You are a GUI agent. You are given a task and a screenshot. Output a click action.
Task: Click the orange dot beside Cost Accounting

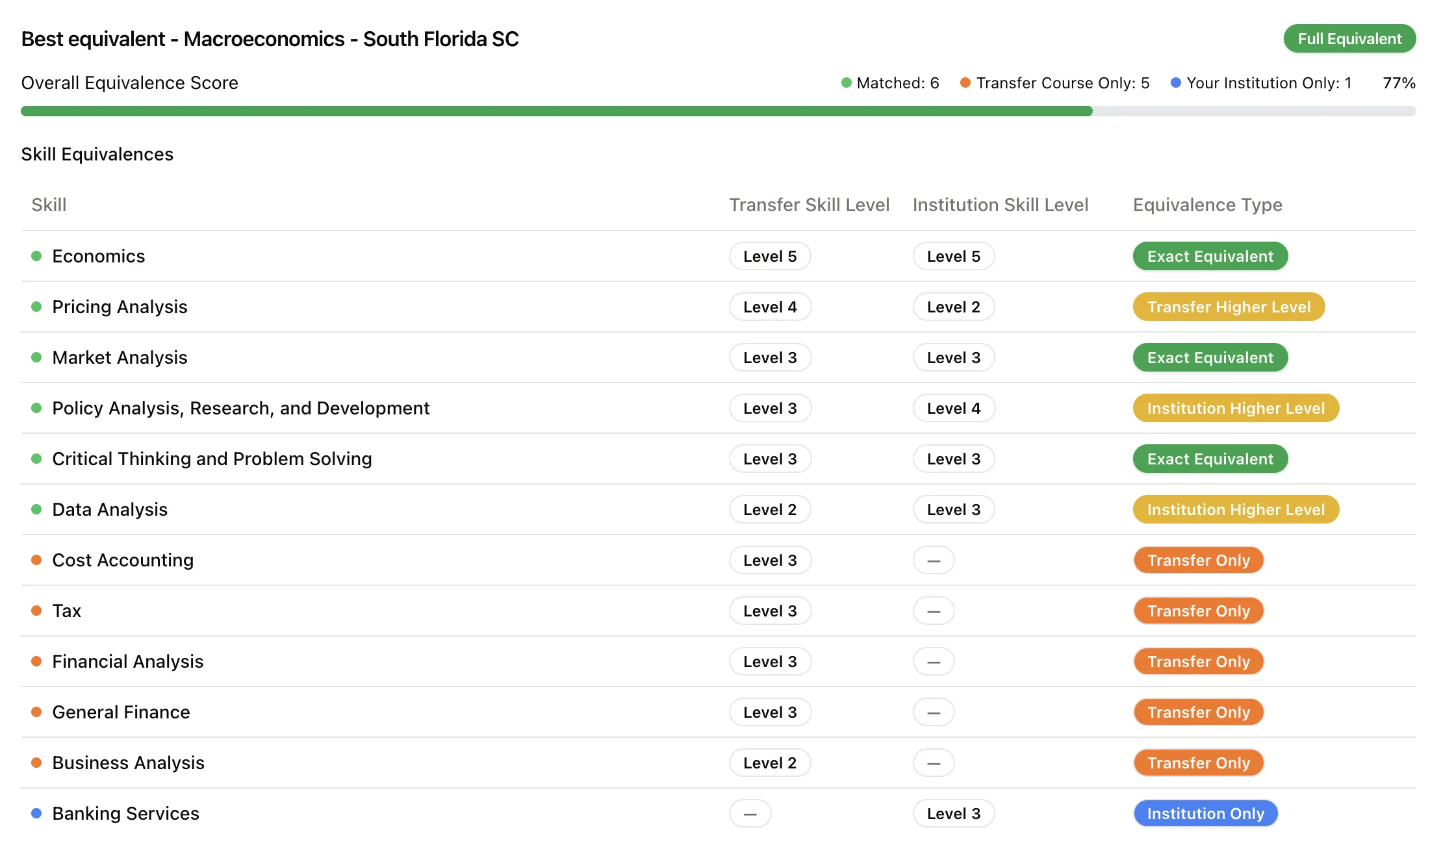36,560
